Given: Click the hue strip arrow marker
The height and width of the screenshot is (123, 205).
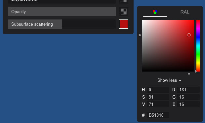Looking at the screenshot, I should click(x=196, y=71).
